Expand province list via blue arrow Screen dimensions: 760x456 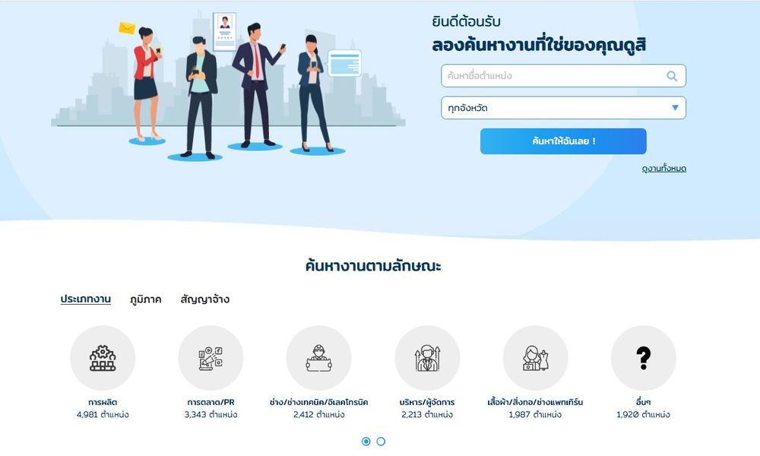click(x=675, y=108)
